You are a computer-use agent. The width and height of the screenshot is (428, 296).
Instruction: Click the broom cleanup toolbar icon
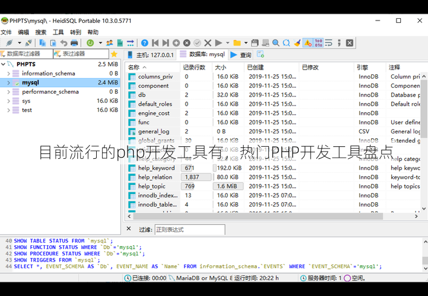tap(297, 43)
